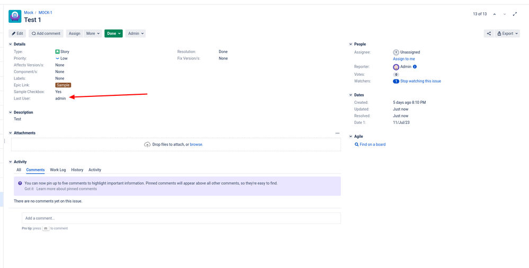Collapse the Activity section

pos(11,162)
